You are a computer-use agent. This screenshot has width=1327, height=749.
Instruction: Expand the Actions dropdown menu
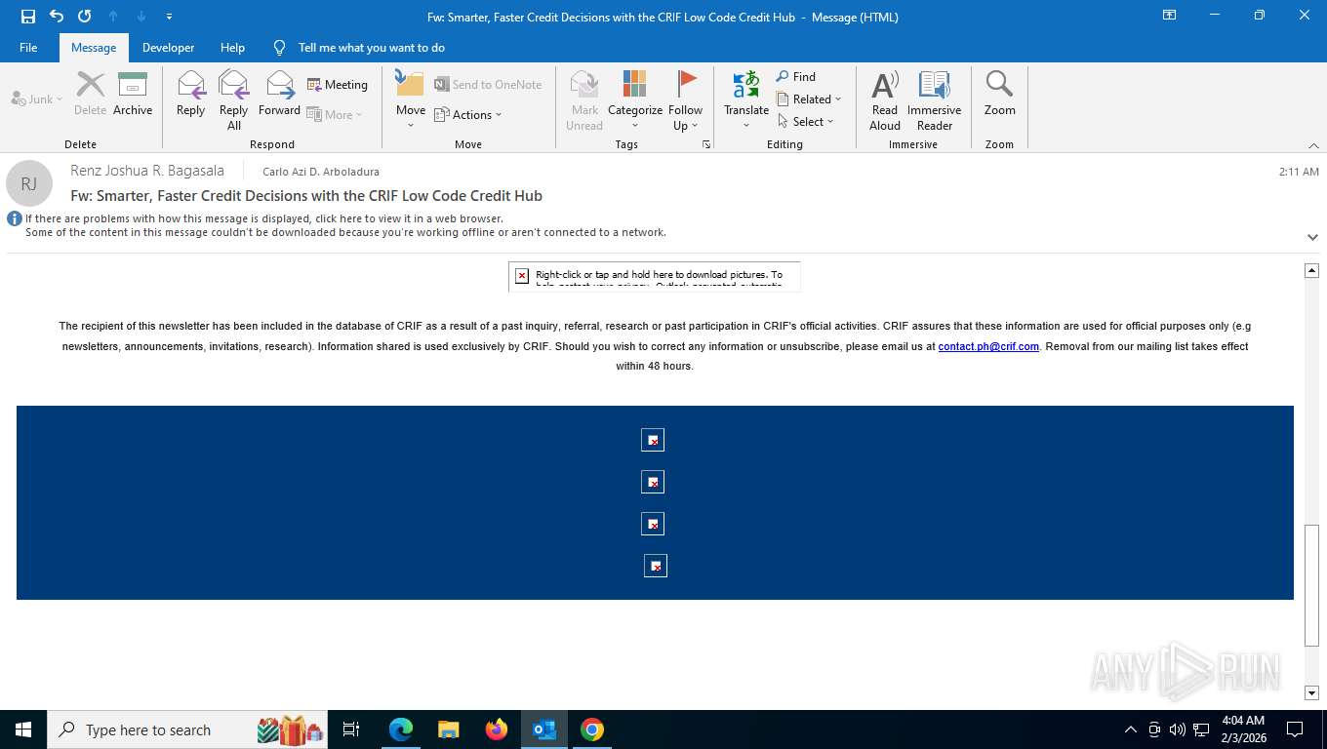467,115
